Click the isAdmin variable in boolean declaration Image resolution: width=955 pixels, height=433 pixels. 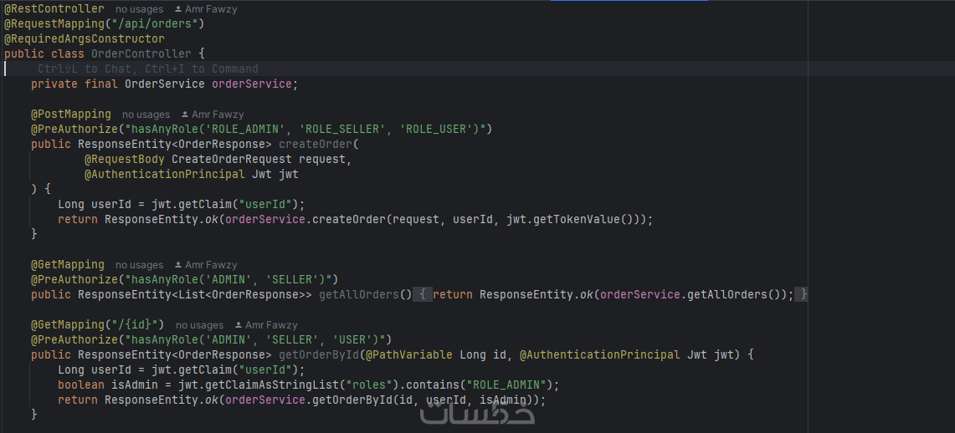(135, 385)
